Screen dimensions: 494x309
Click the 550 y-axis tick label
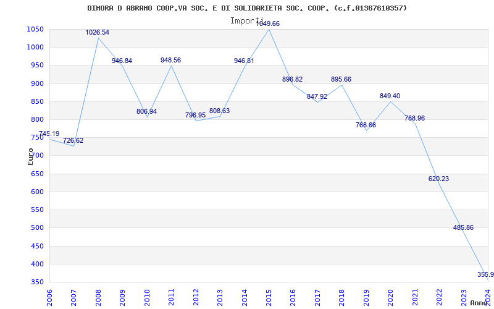tap(38, 210)
